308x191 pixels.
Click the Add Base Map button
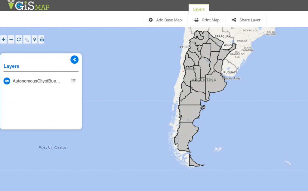pos(165,20)
